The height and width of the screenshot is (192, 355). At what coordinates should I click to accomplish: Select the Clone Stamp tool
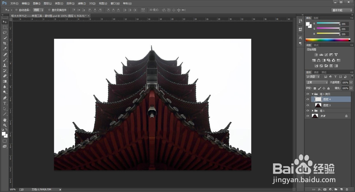(x=5, y=65)
